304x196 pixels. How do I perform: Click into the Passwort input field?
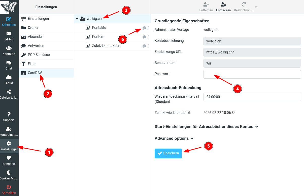point(252,74)
